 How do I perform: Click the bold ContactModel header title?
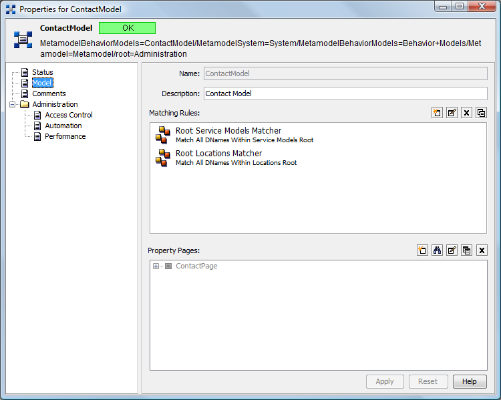pyautogui.click(x=66, y=28)
